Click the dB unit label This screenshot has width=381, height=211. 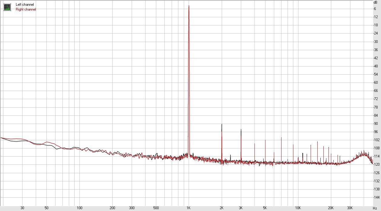376,2
